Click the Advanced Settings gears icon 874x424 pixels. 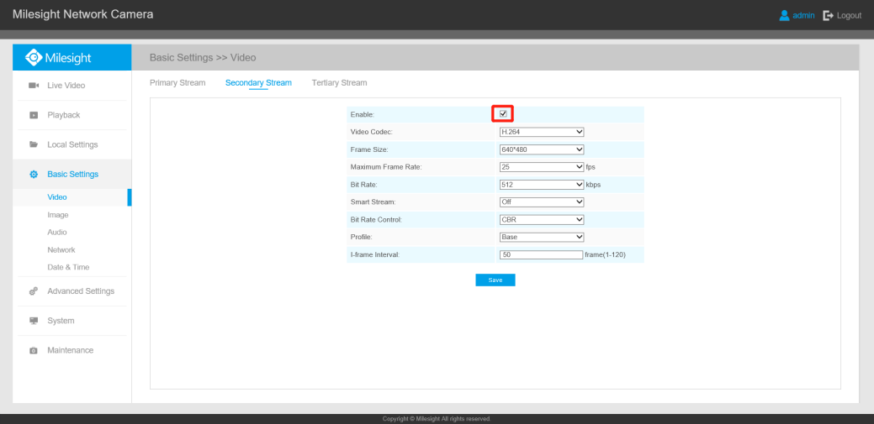coord(34,291)
